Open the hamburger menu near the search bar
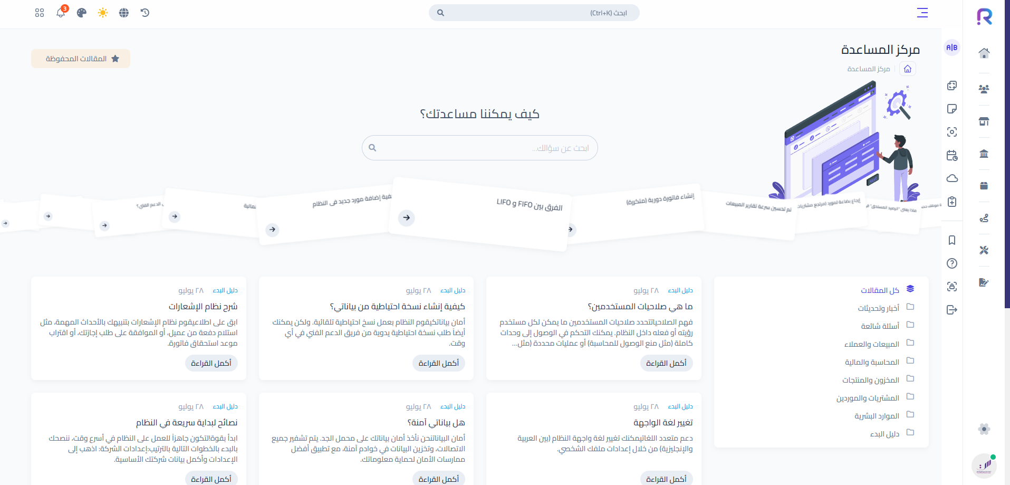The height and width of the screenshot is (485, 1010). click(922, 13)
